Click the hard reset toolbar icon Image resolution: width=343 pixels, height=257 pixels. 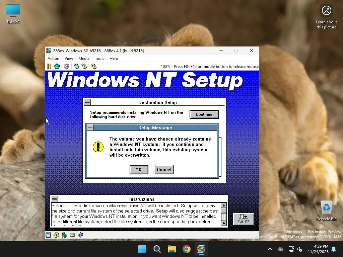pos(57,66)
